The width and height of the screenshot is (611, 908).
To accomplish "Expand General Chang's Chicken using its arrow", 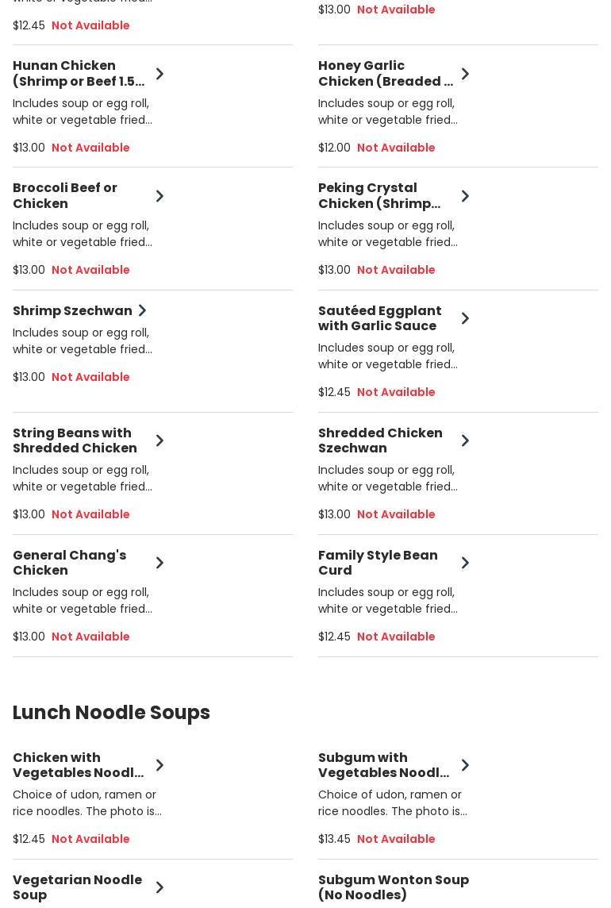I will 159,563.
